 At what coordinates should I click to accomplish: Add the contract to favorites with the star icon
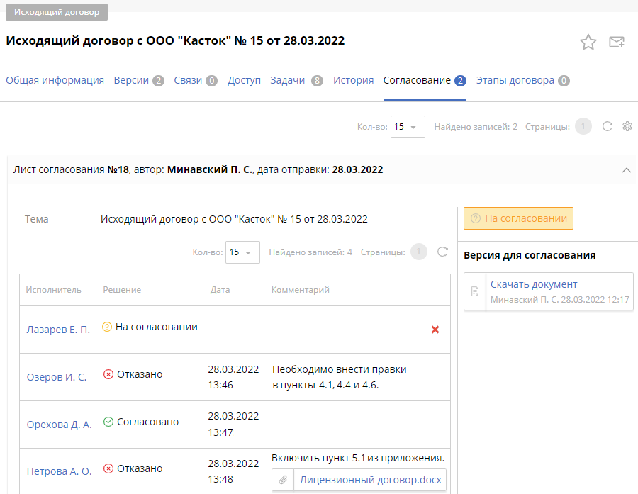588,42
